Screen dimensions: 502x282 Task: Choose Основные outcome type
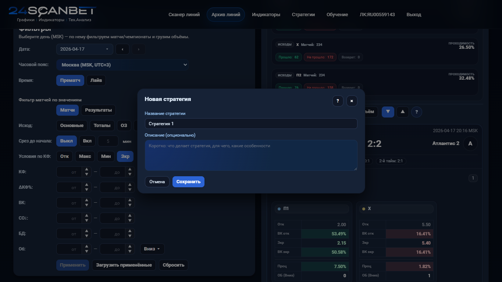tap(72, 126)
